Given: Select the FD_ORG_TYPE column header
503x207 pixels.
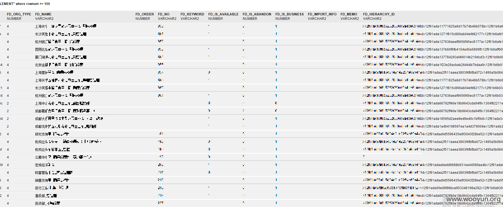Looking at the screenshot, I should point(19,14).
